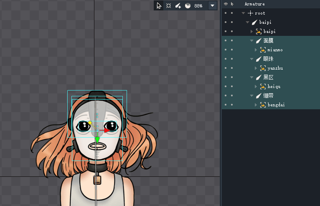Click the mianmo image slot icon

(x=263, y=50)
